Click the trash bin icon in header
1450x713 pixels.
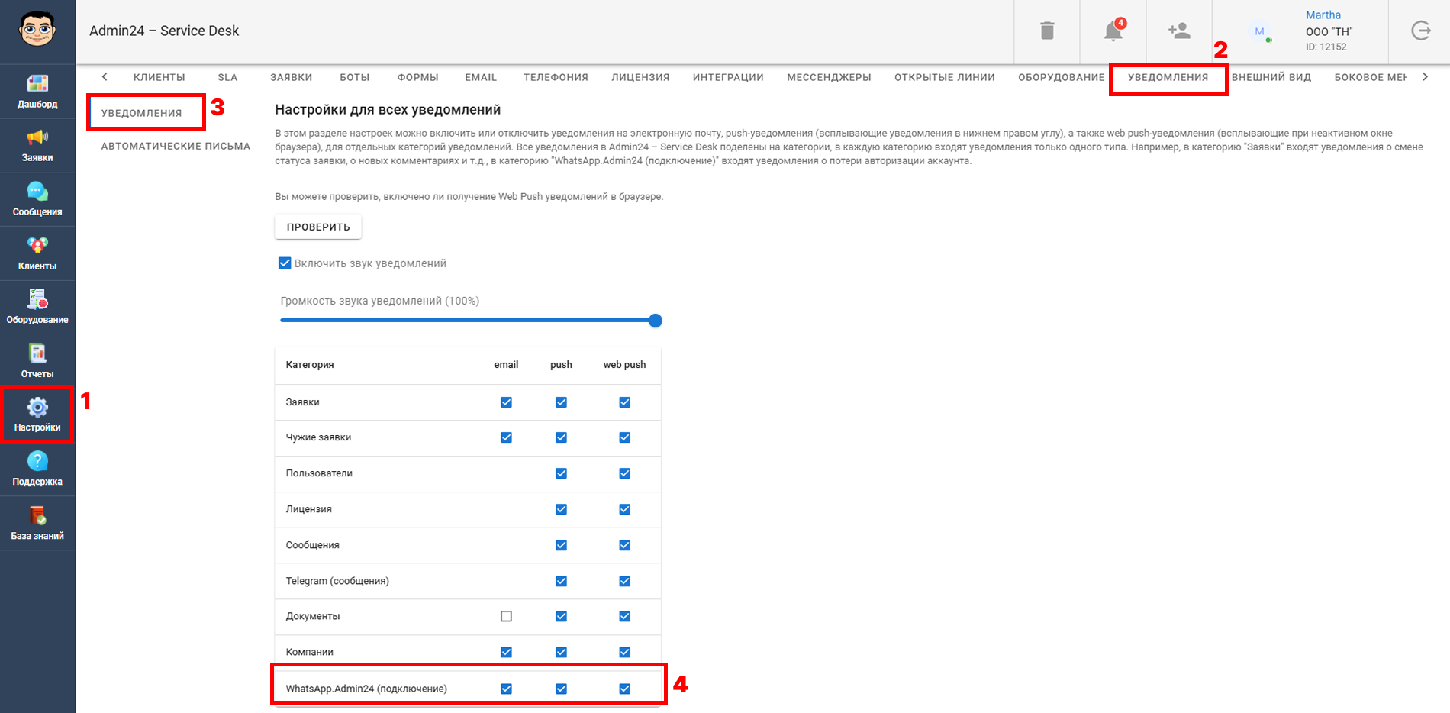pos(1047,31)
